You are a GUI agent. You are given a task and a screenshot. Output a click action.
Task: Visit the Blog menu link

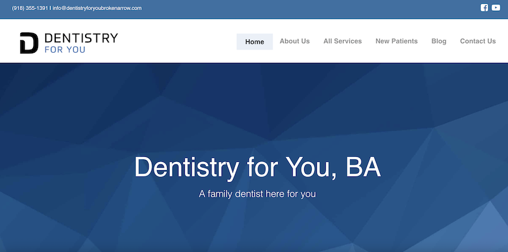439,41
